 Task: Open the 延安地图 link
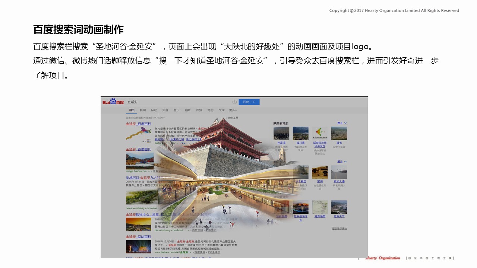click(320, 216)
